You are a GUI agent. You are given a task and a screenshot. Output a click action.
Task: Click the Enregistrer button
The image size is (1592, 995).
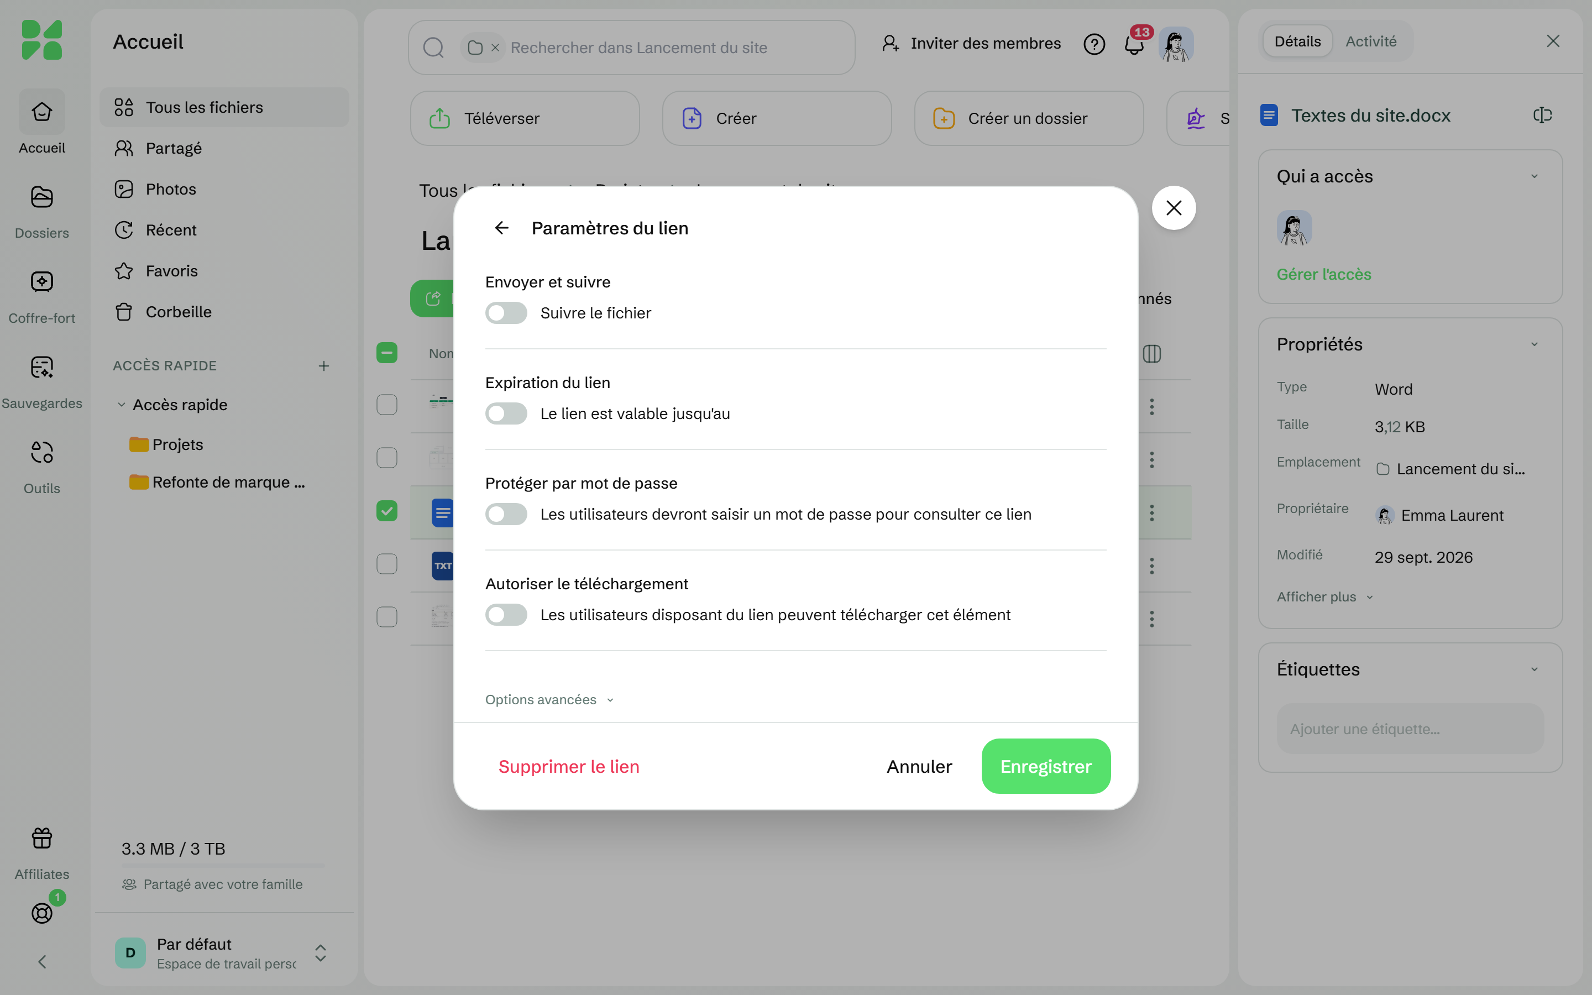point(1046,766)
